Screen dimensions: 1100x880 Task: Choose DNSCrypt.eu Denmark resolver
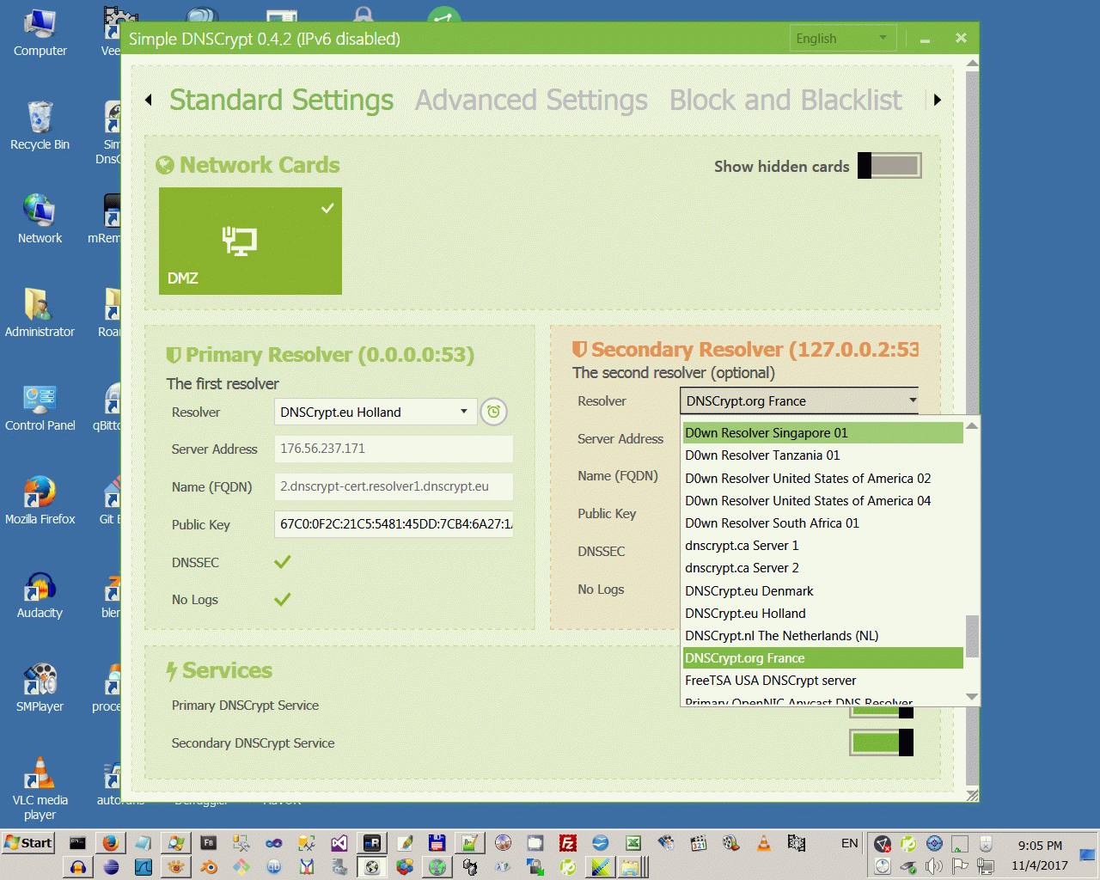822,591
